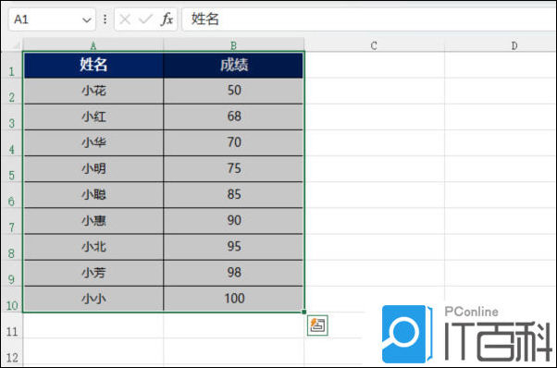The width and height of the screenshot is (557, 368).
Task: Click the three-dot formula bar handle
Action: pyautogui.click(x=105, y=19)
